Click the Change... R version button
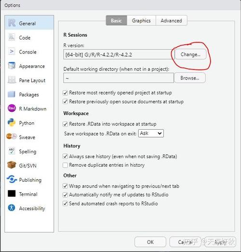 (190, 54)
